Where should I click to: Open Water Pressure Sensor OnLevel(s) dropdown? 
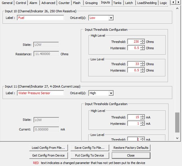pos(111,93)
